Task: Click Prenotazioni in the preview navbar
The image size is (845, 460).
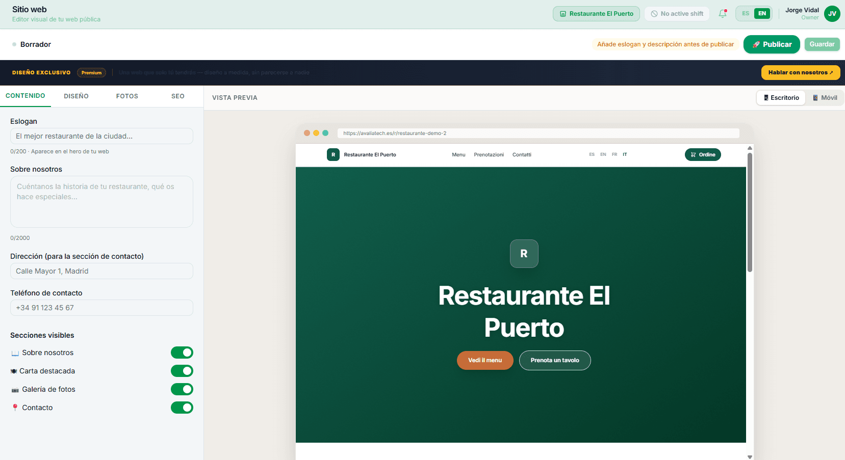Action: point(489,155)
